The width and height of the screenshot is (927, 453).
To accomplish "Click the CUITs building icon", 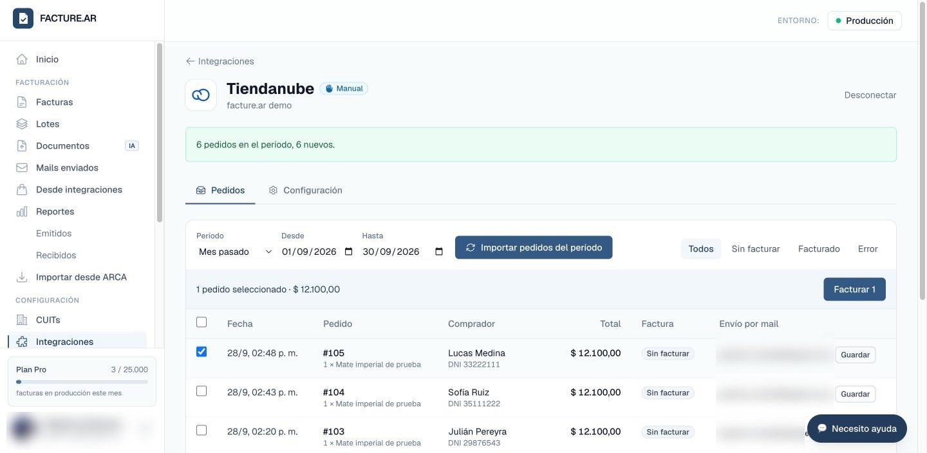I will [x=22, y=320].
